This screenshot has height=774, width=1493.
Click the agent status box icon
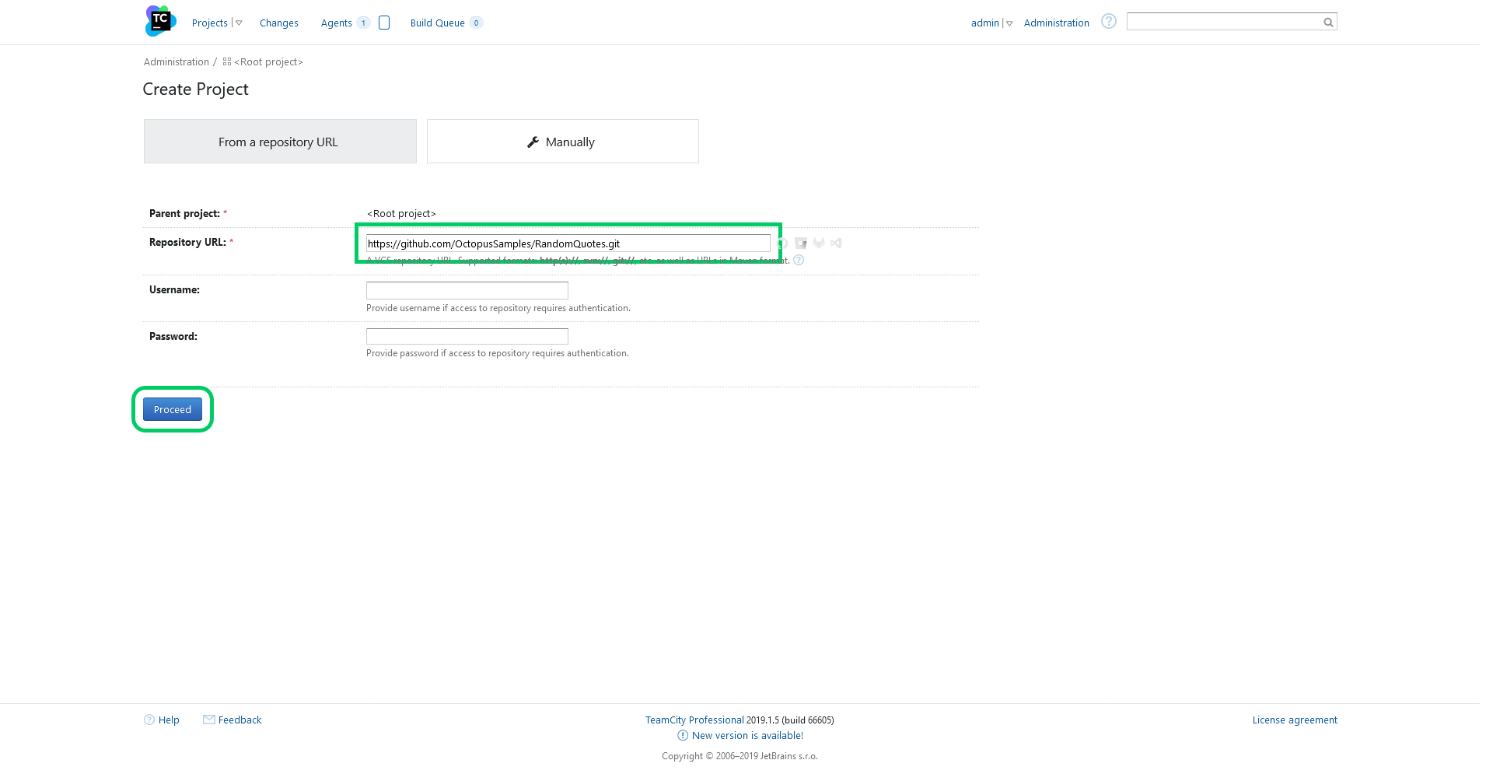(384, 23)
